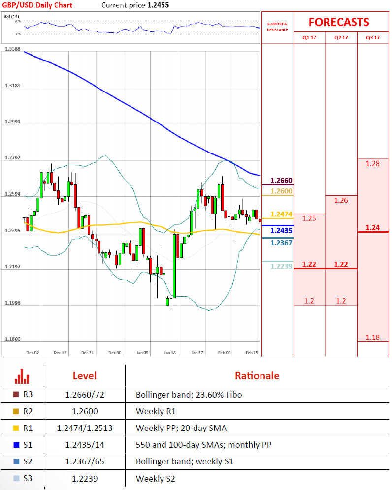Viewport: 392px width, 490px height.
Task: Click the 1.2660 resistance level label
Action: click(281, 181)
